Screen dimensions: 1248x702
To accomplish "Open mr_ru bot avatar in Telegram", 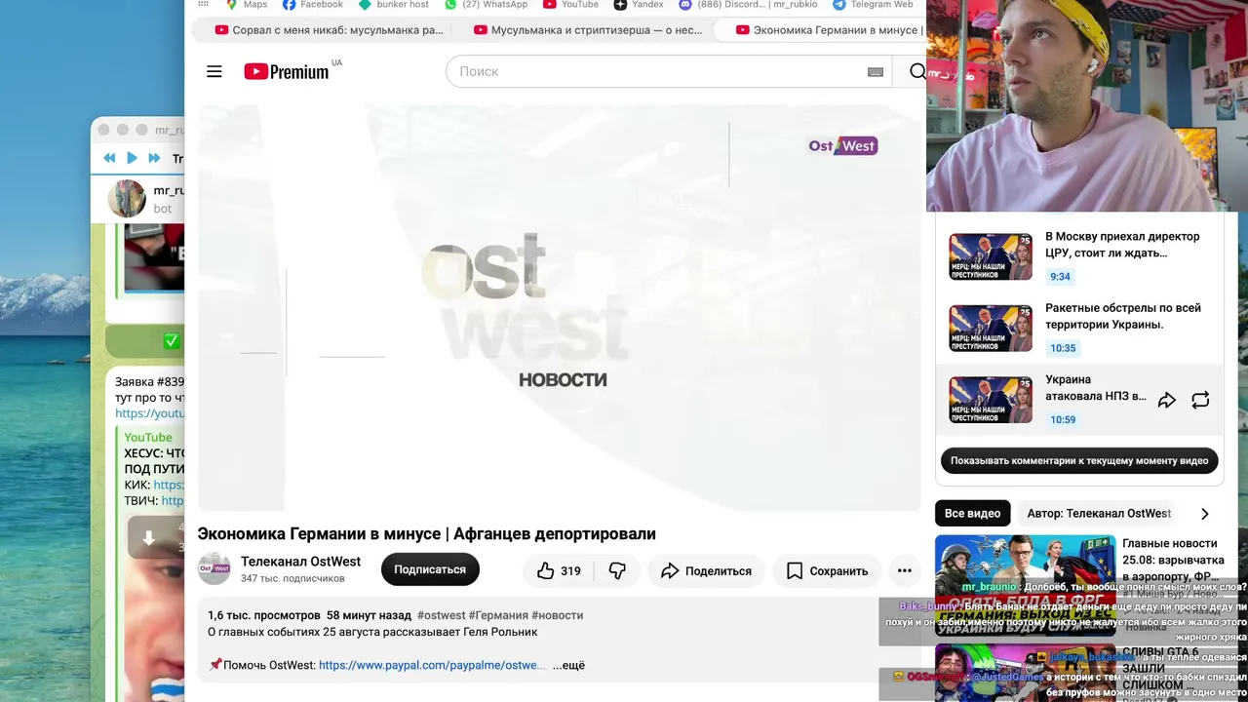I will (127, 199).
